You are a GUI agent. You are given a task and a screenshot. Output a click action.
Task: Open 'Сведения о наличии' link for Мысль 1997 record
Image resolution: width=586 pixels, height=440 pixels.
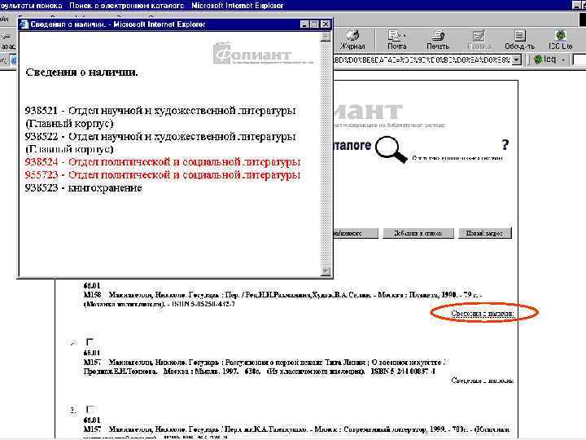coord(482,381)
